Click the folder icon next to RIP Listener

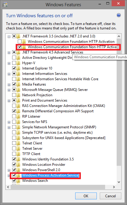tap(18, 116)
